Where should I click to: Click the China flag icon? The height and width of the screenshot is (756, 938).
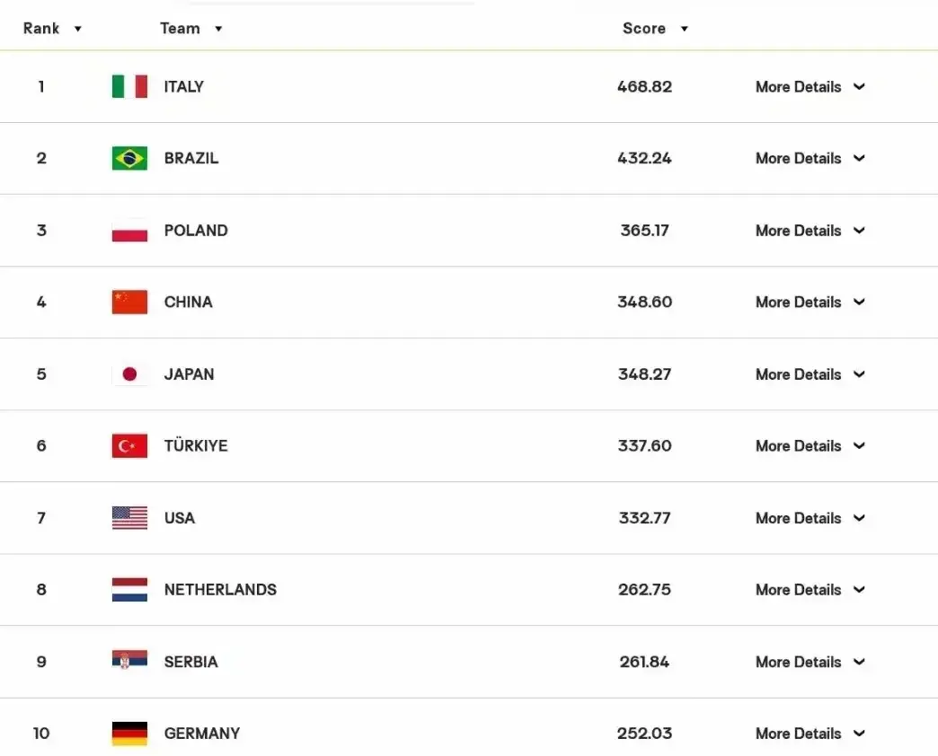[129, 303]
